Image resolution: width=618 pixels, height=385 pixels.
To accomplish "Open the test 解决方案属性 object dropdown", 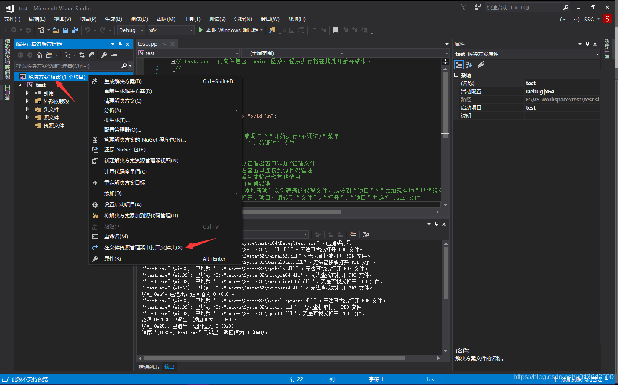I will click(x=527, y=54).
